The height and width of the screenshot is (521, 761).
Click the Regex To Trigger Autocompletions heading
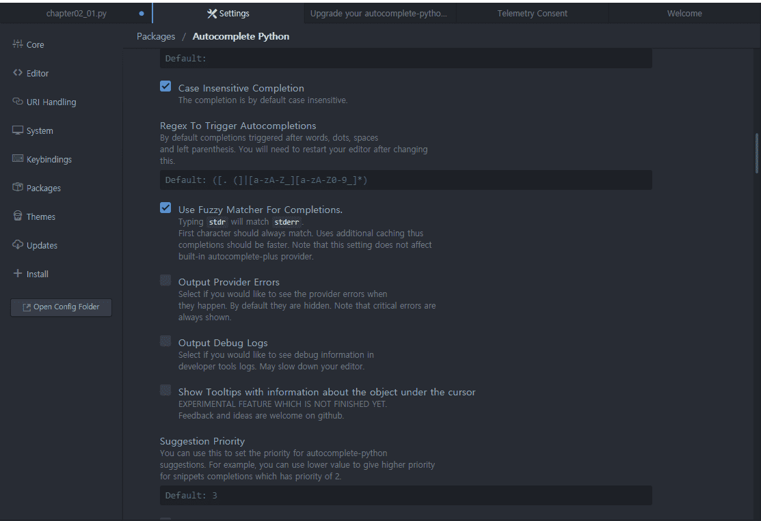(238, 126)
